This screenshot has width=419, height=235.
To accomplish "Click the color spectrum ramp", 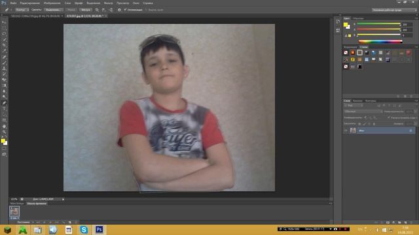I will pos(380,41).
